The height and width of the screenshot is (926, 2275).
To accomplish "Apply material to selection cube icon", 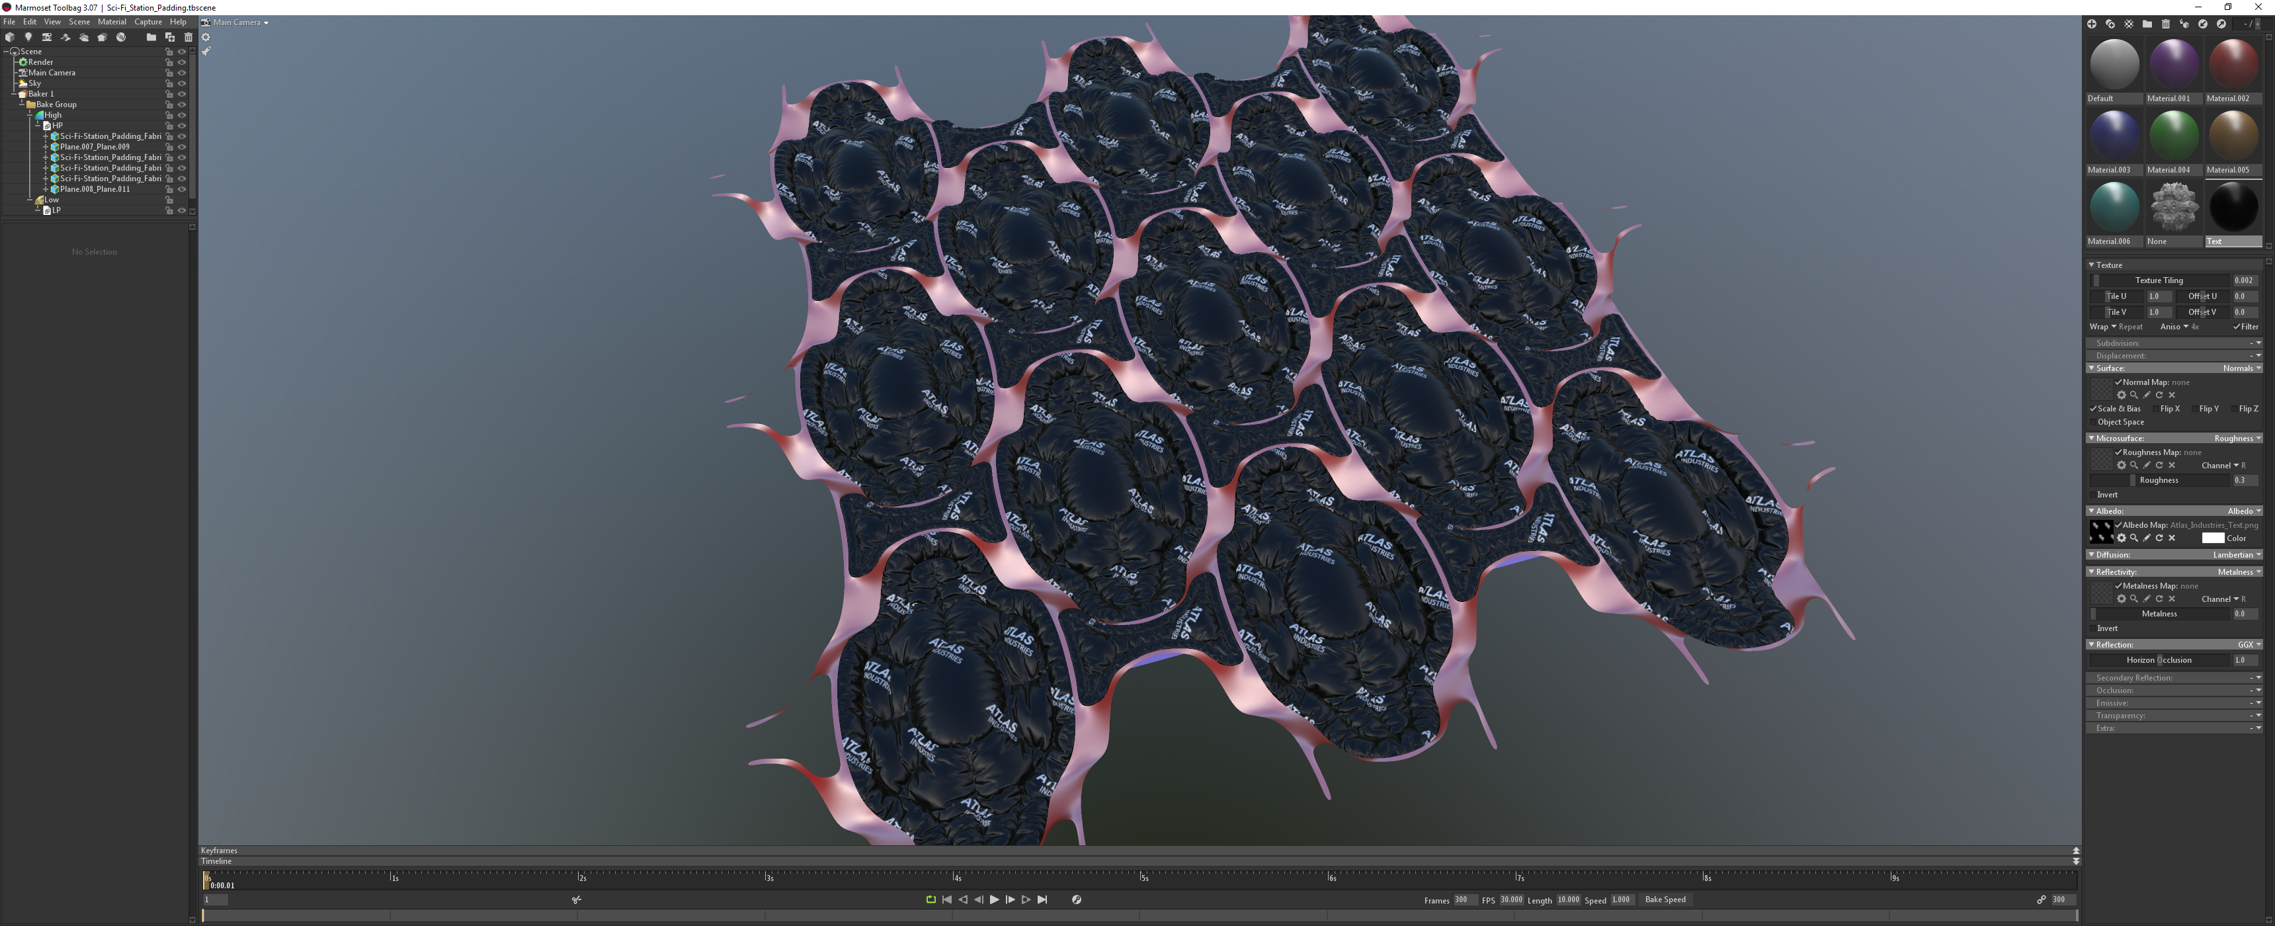I will click(2184, 24).
